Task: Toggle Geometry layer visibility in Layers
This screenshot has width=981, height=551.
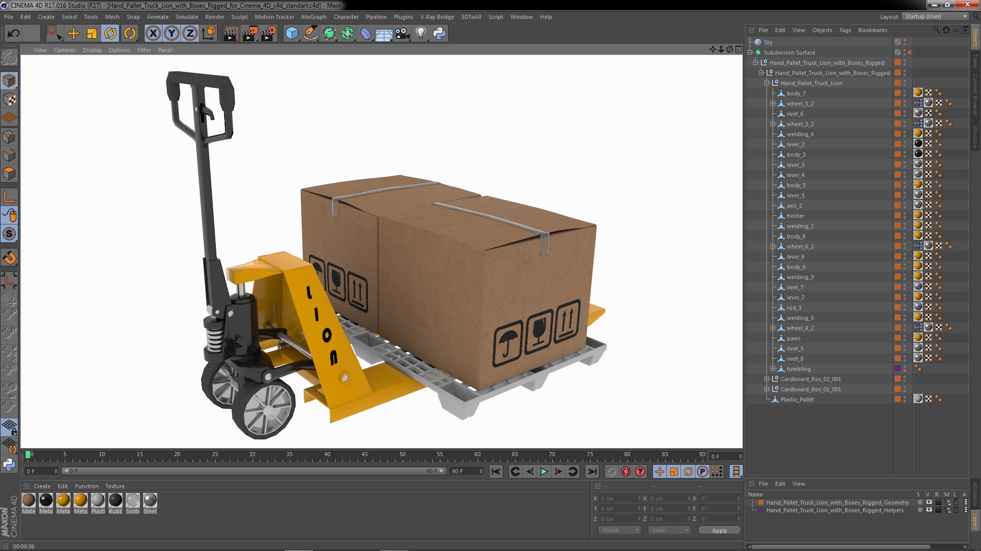Action: tap(929, 503)
